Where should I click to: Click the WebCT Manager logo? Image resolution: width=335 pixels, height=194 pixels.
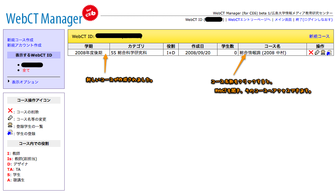pos(44,19)
